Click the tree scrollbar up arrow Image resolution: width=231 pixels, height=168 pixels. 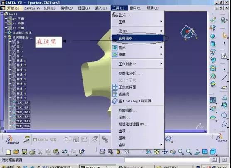(x=2, y=13)
